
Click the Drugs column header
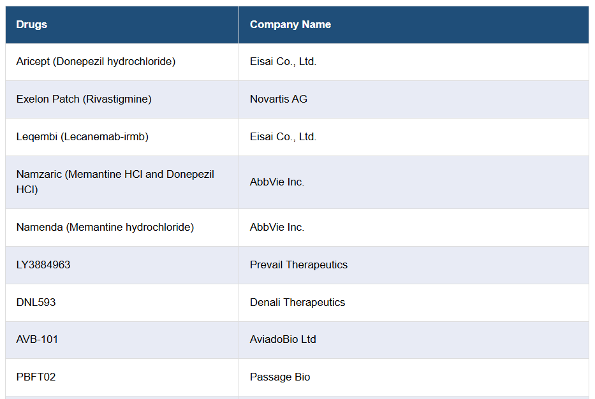[32, 25]
